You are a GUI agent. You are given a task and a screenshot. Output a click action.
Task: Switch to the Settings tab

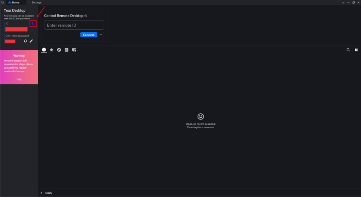(x=35, y=2)
